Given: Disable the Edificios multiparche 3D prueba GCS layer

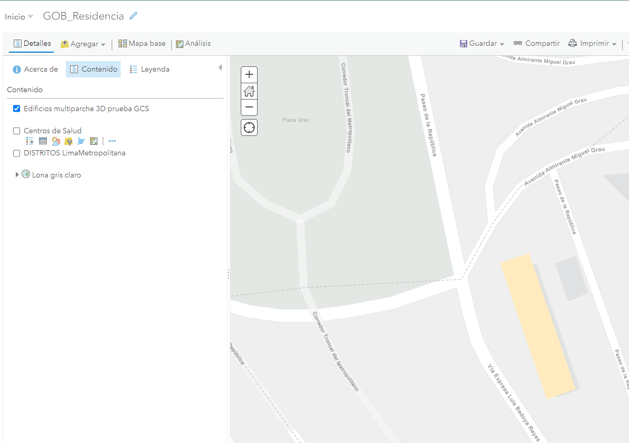Looking at the screenshot, I should 16,109.
